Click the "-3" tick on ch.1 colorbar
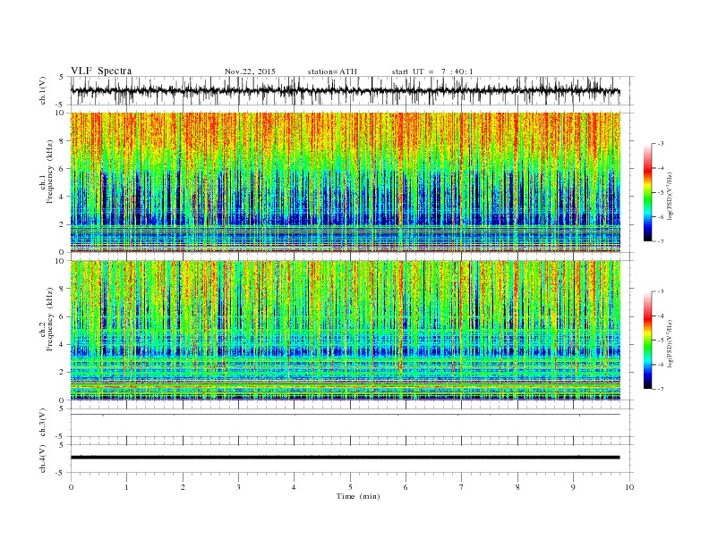Image resolution: width=709 pixels, height=547 pixels. point(661,144)
